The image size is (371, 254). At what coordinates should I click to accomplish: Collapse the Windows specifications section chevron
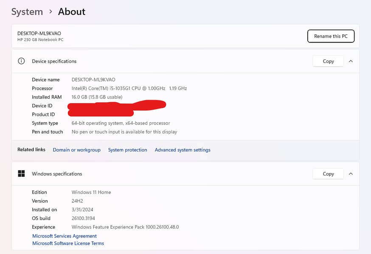351,174
